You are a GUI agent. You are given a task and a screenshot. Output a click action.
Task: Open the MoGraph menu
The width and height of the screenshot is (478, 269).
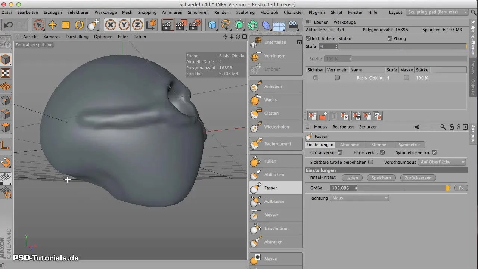coord(269,12)
